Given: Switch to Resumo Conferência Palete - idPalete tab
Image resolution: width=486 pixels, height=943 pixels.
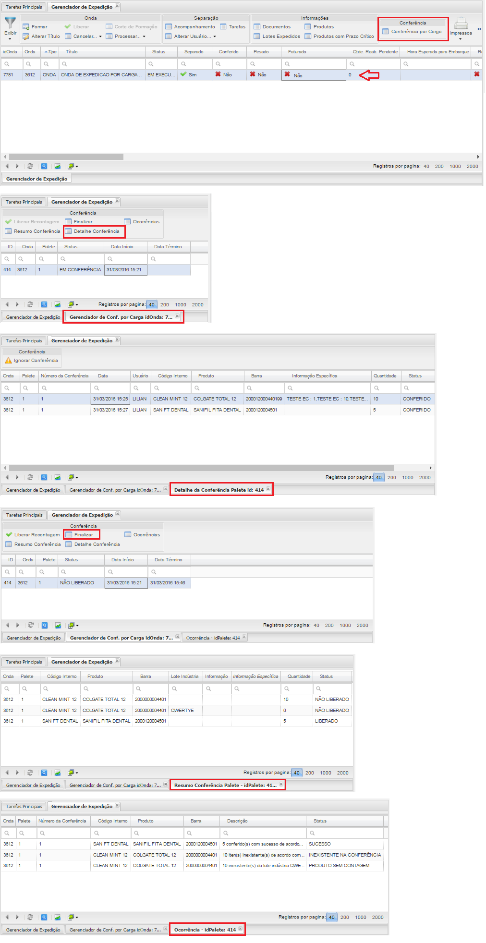Looking at the screenshot, I should click(225, 785).
